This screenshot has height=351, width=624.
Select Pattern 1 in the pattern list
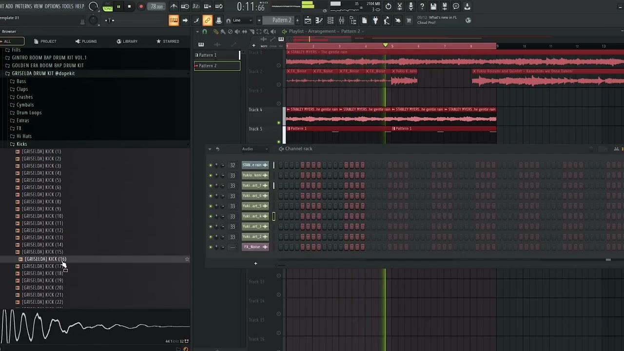coord(217,55)
